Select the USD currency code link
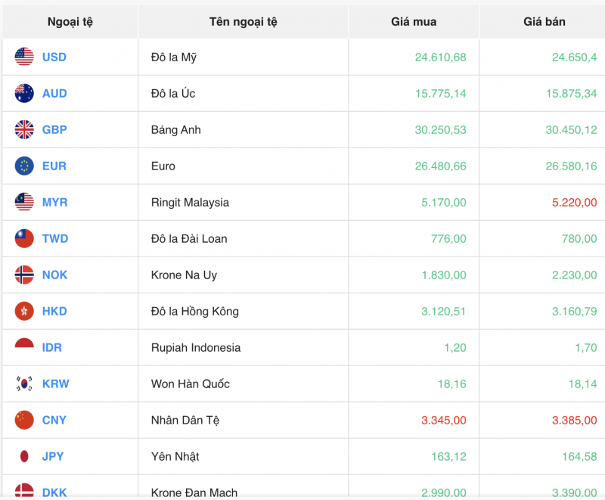The image size is (605, 500). [54, 57]
